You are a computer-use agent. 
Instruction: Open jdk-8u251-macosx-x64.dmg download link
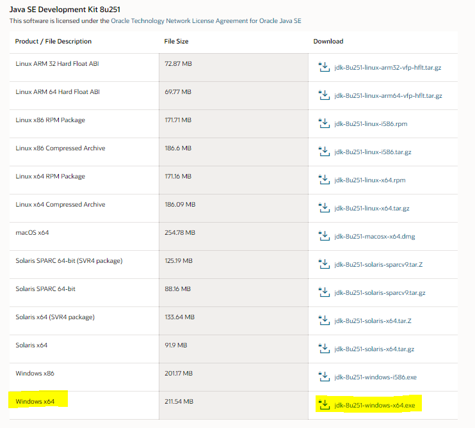tap(374, 237)
